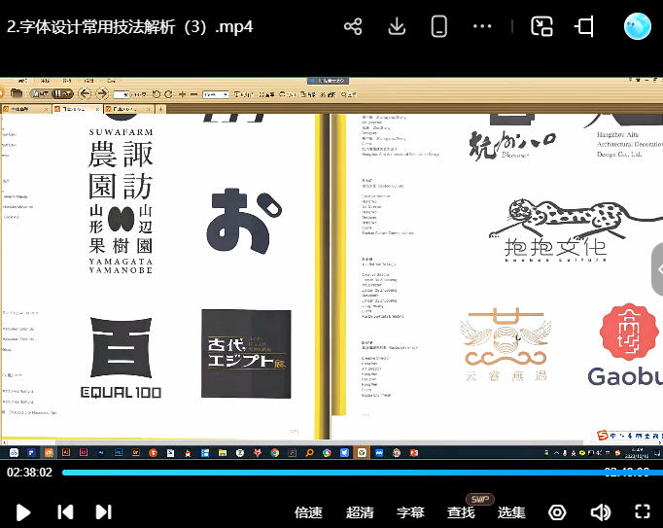Screen dimensions: 663x528
Task: Open folder icon in the PDF reader toolbar
Action: [17, 93]
